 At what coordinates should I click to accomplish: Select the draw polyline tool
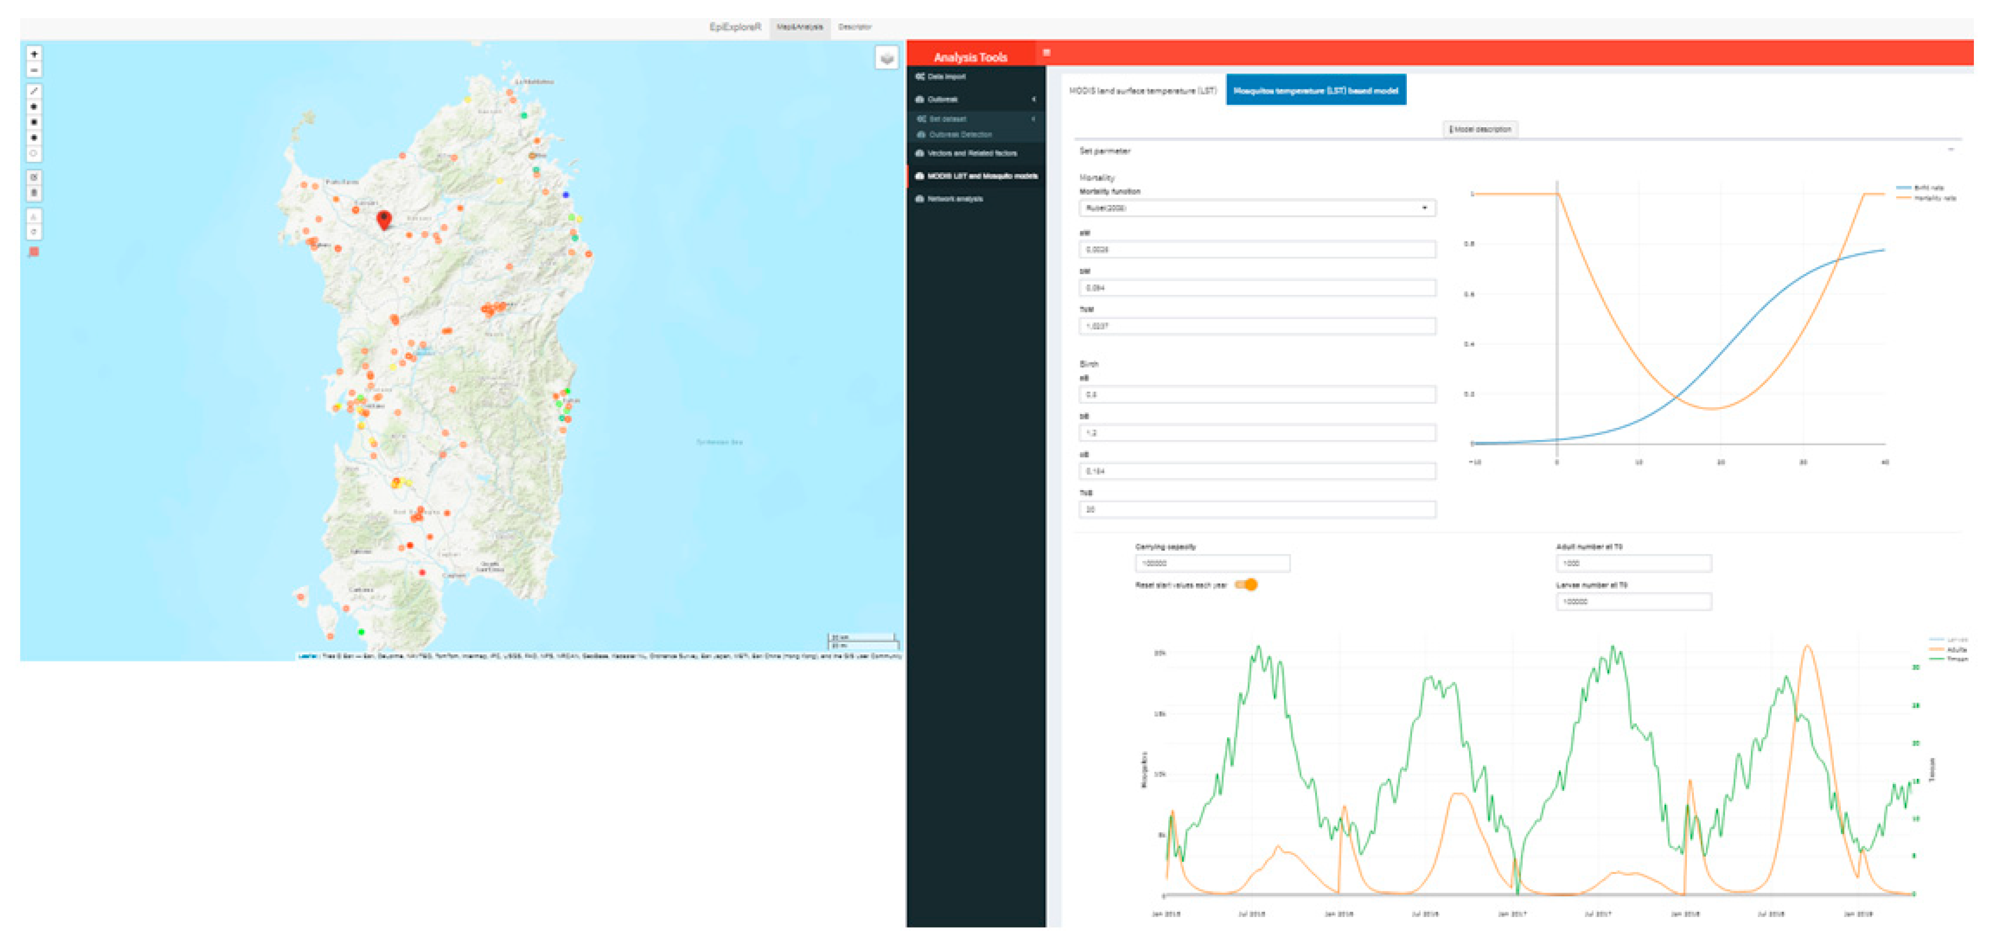pos(34,91)
